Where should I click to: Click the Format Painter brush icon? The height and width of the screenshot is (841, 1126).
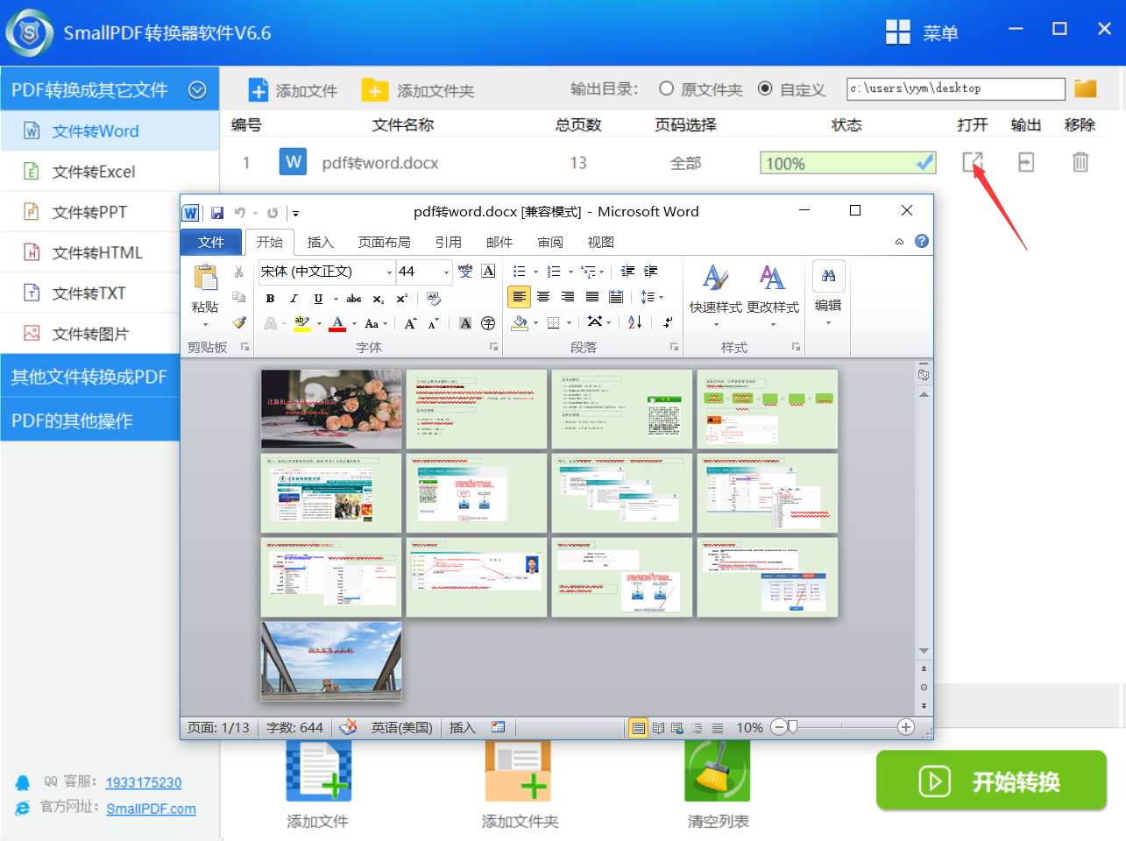click(x=239, y=322)
